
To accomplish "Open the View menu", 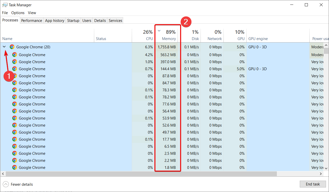I will [x=32, y=13].
